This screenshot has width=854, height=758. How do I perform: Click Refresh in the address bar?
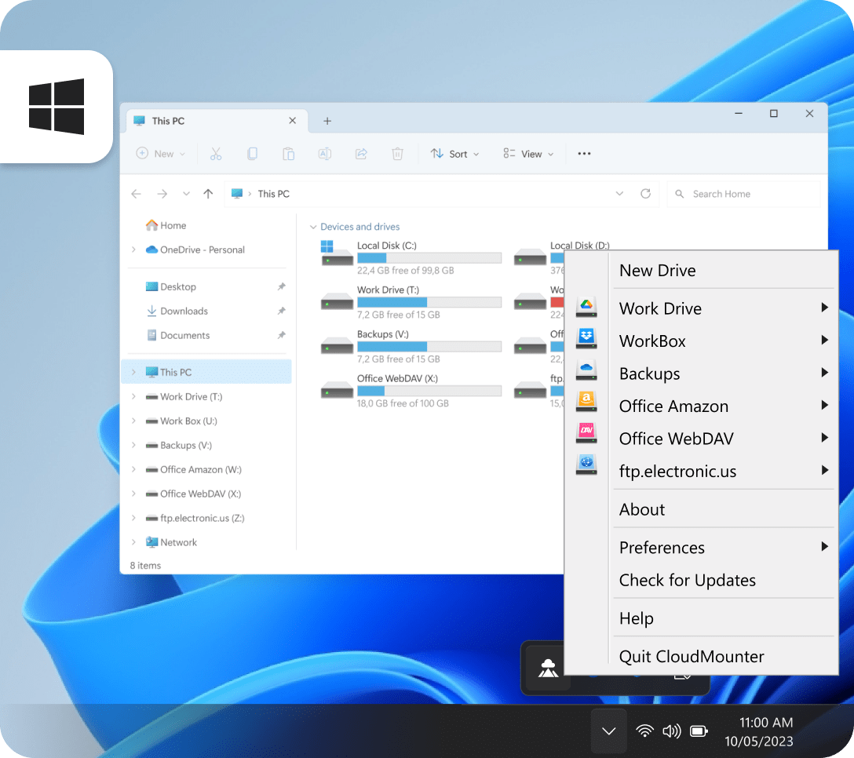(x=645, y=194)
